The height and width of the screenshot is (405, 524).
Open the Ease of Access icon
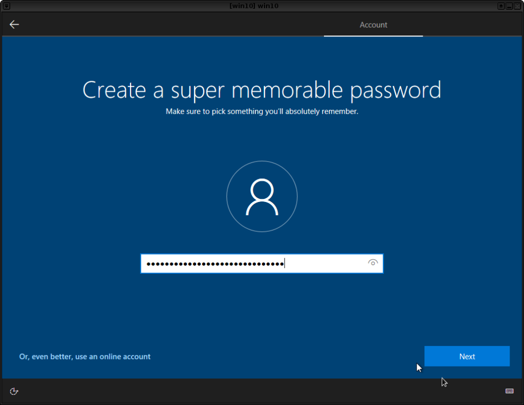pos(14,391)
